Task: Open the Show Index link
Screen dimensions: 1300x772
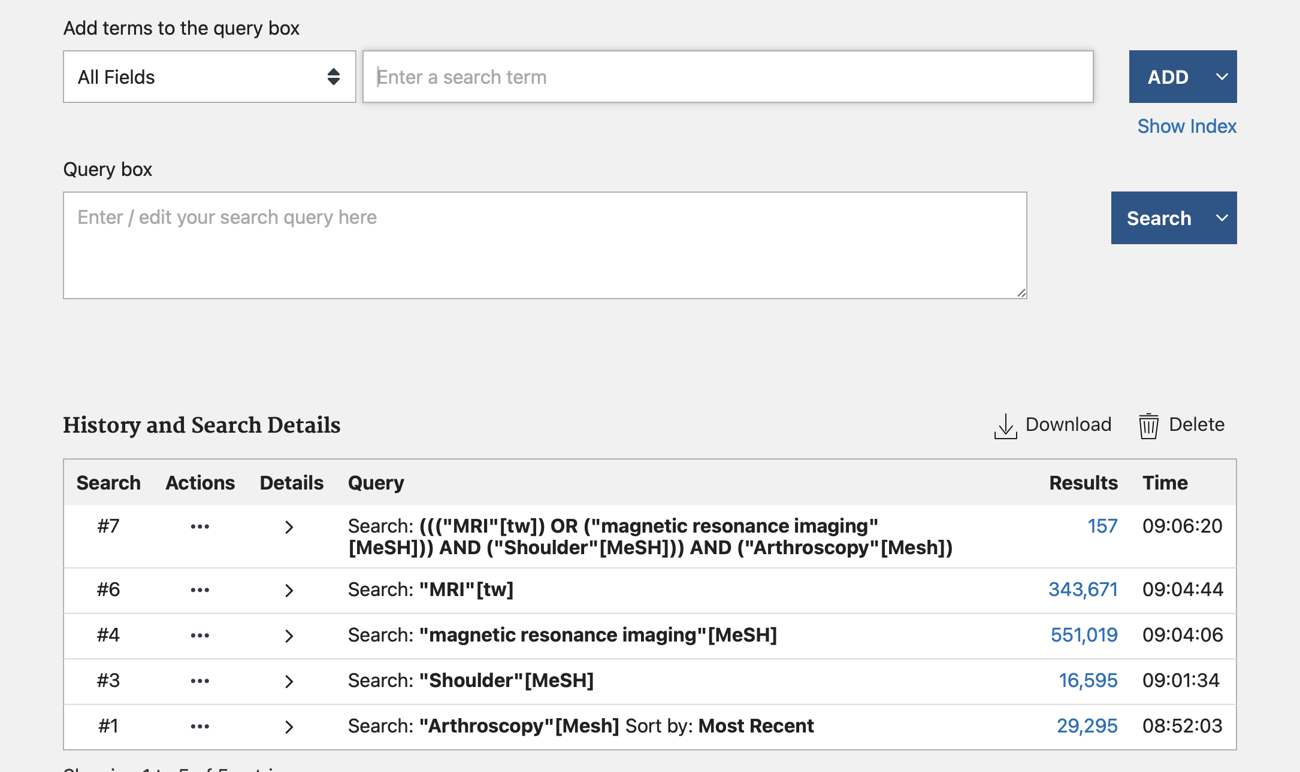Action: 1186,126
